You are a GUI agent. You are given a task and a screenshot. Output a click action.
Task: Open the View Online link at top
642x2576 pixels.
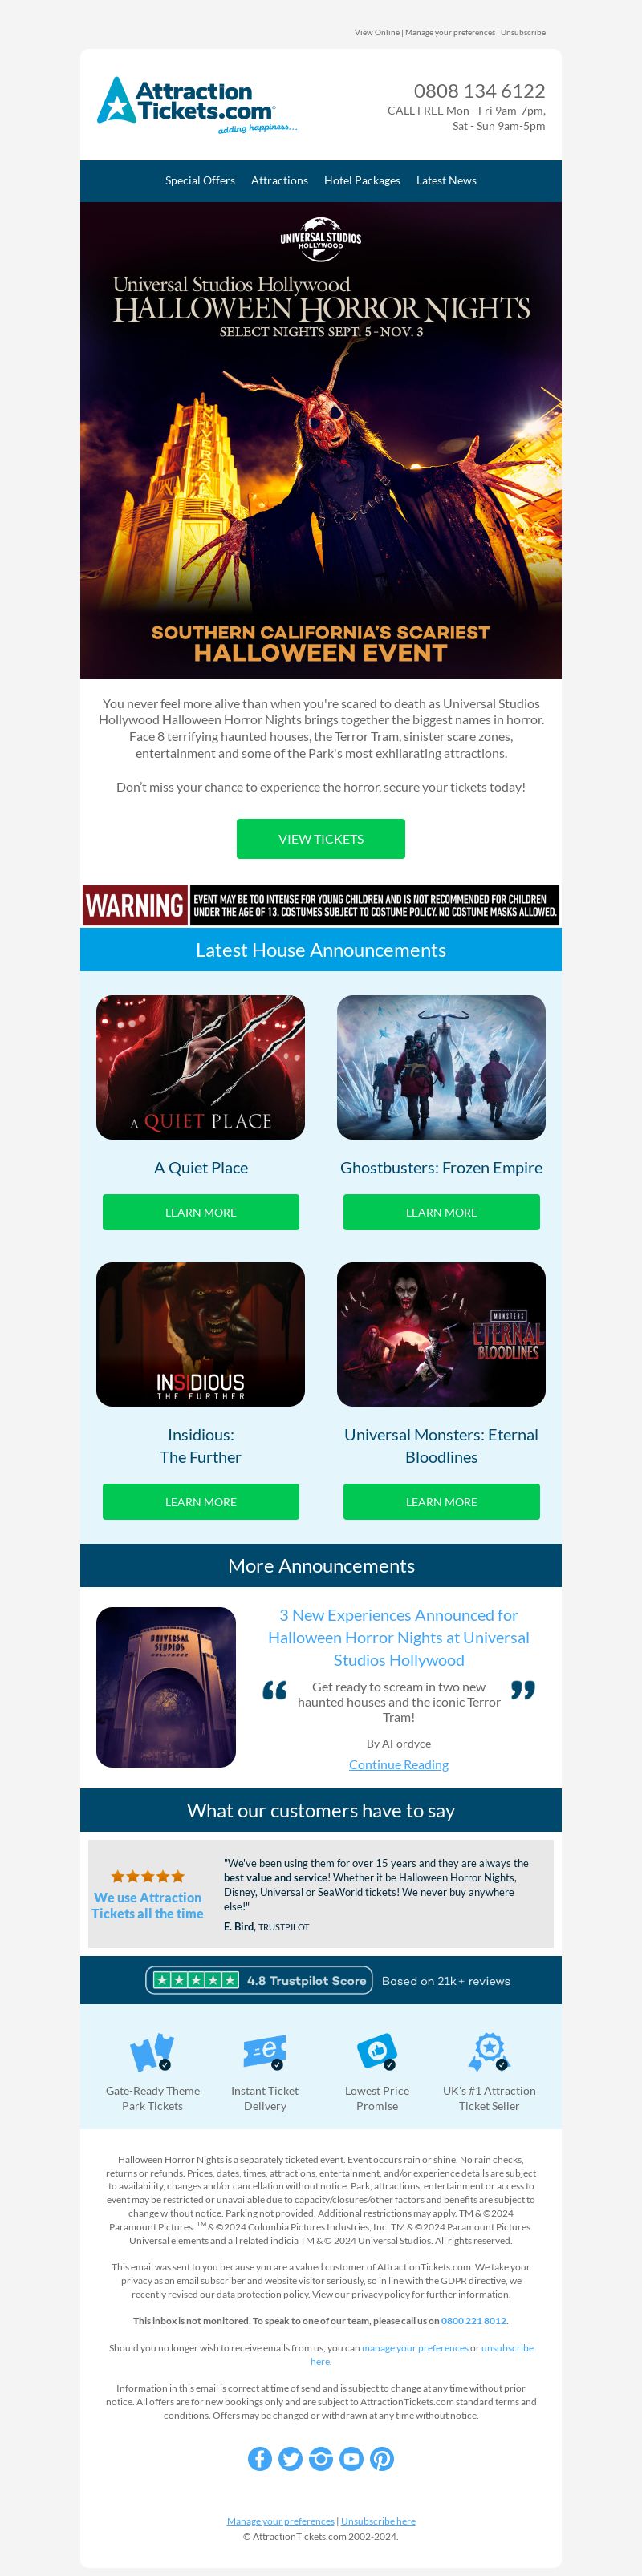tap(377, 32)
